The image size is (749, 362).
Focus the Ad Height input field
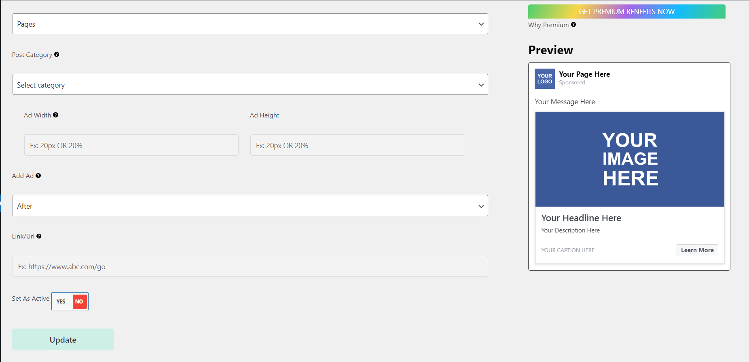click(357, 145)
